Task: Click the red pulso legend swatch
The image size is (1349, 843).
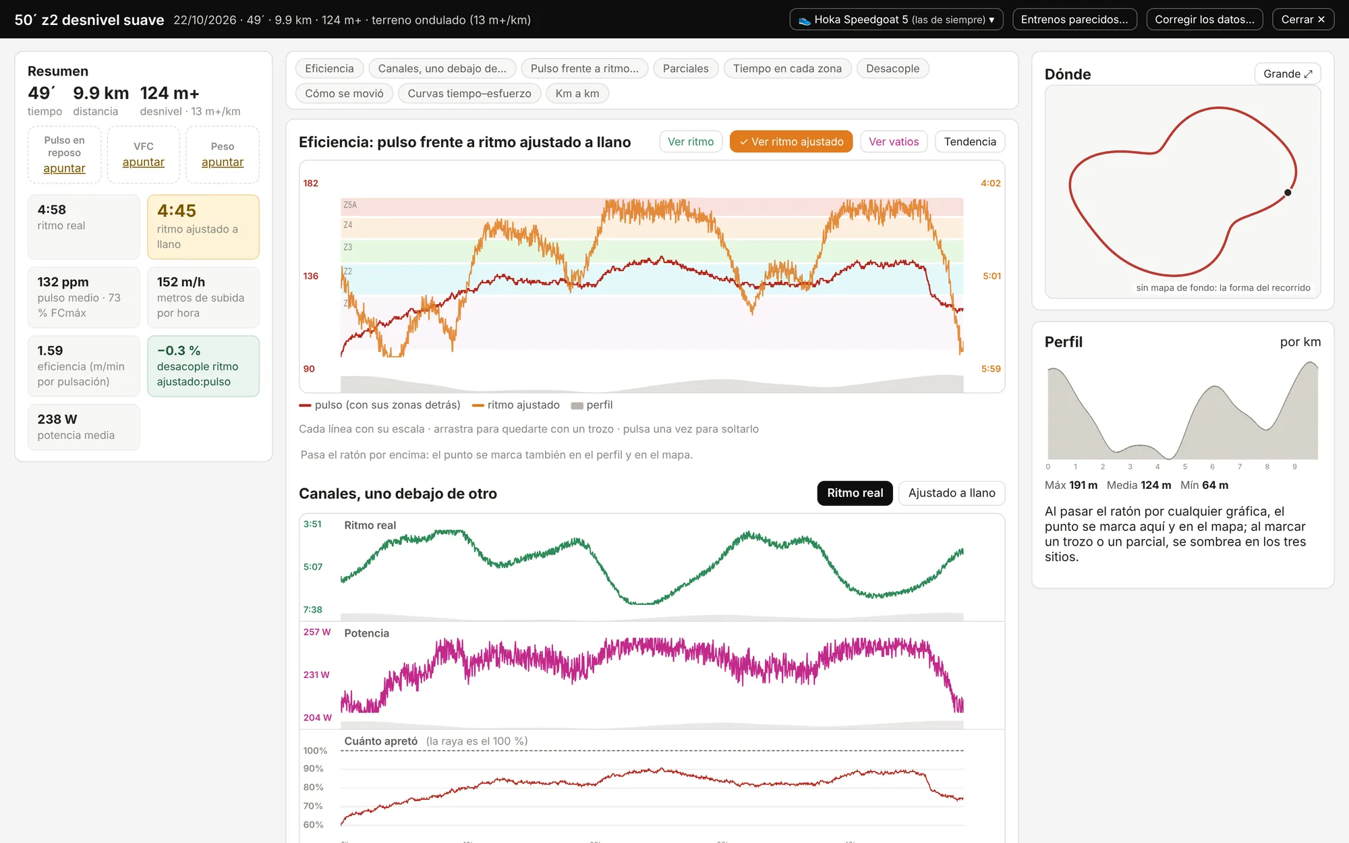Action: point(305,405)
